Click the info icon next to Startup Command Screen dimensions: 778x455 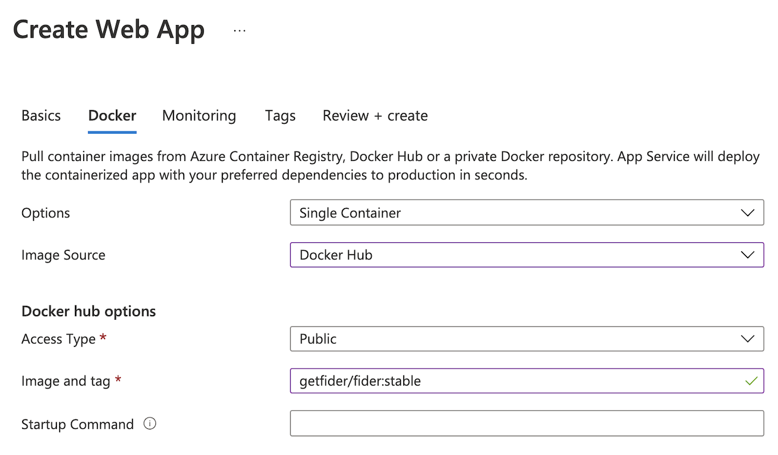(x=150, y=424)
